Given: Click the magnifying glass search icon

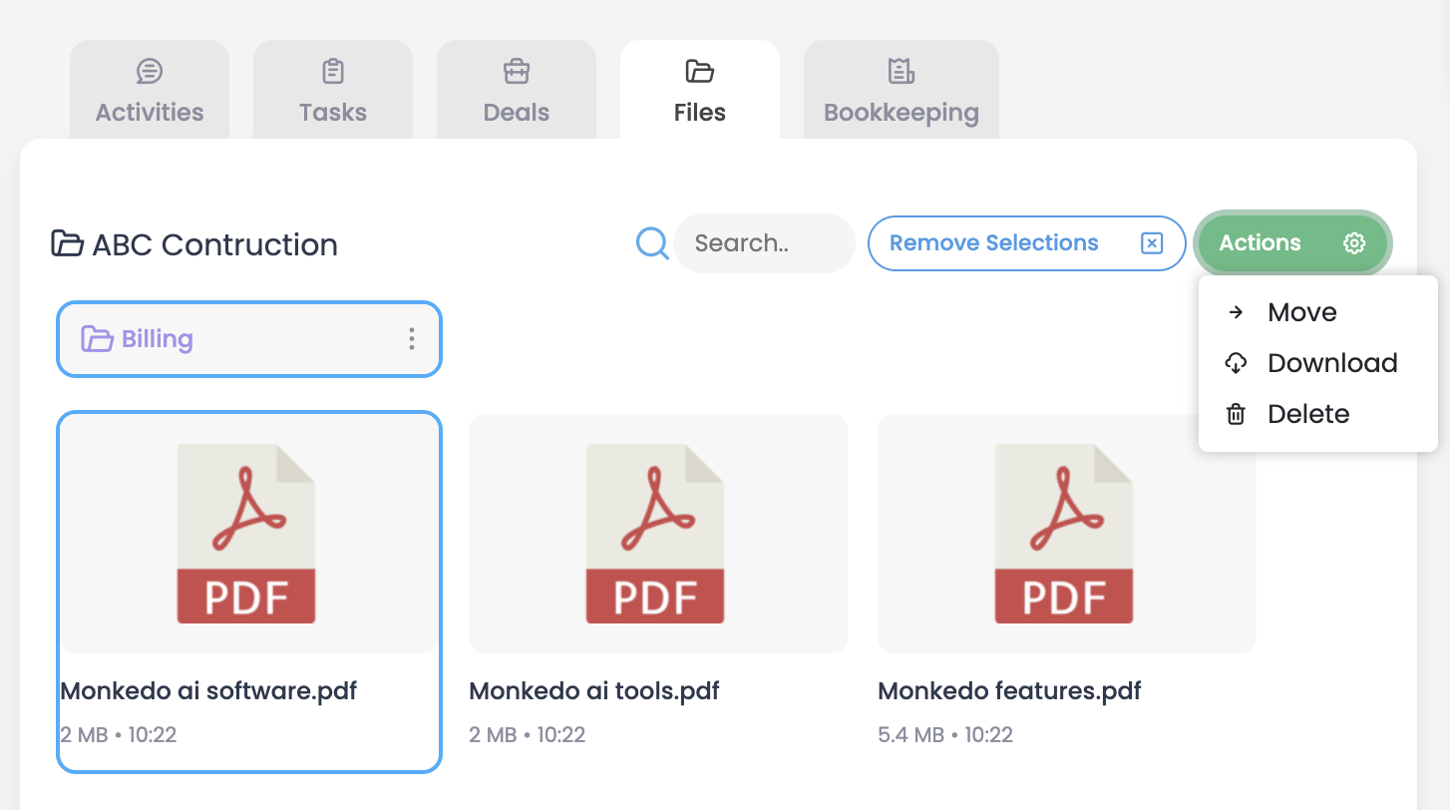Looking at the screenshot, I should (652, 242).
